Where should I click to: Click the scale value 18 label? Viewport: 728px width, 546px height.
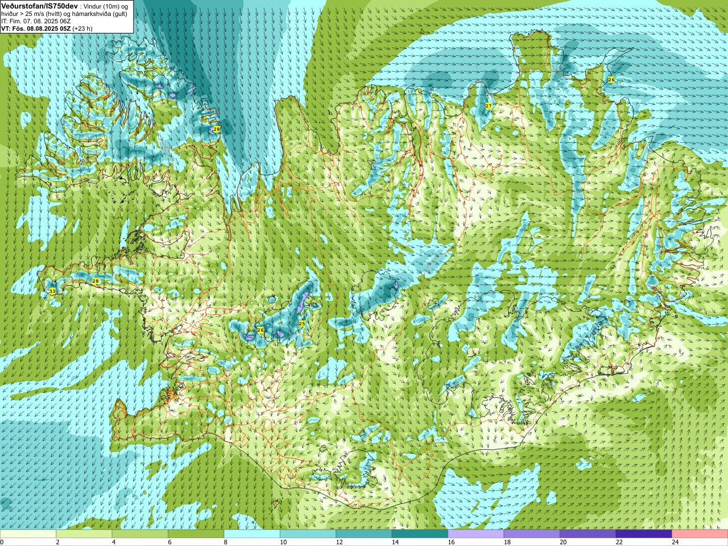pyautogui.click(x=507, y=542)
